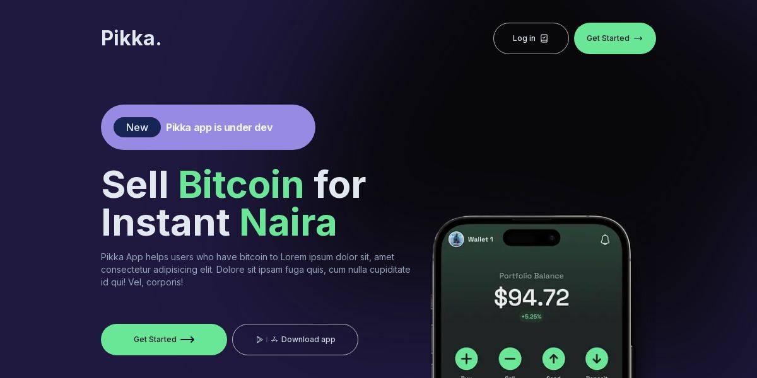Viewport: 757px width, 378px height.
Task: Click the hero Get Started button
Action: (x=164, y=340)
